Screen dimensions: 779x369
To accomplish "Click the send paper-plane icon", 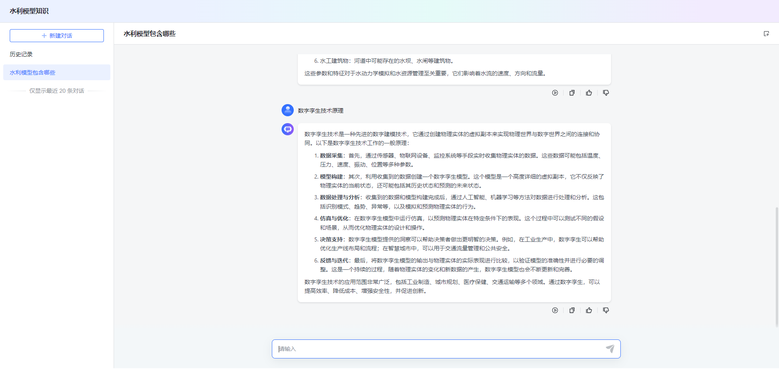I will (610, 349).
